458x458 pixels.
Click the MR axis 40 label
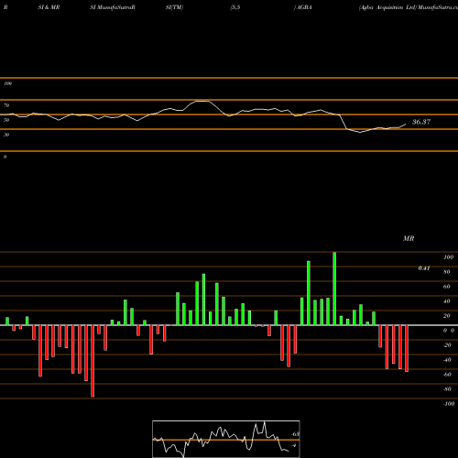point(447,301)
